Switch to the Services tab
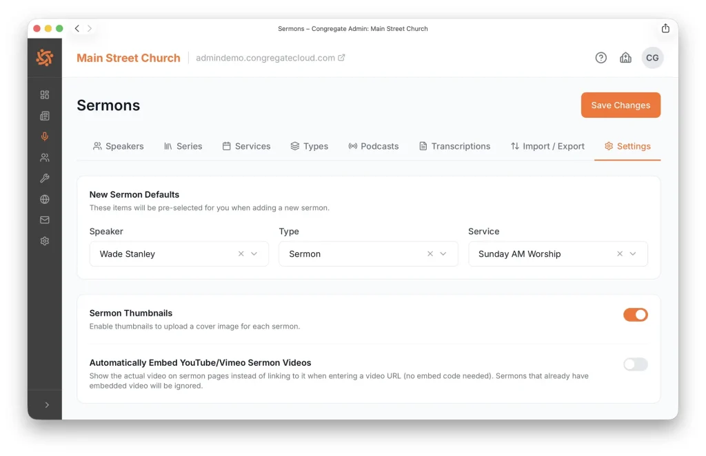Viewport: 706px width, 456px height. pos(246,146)
